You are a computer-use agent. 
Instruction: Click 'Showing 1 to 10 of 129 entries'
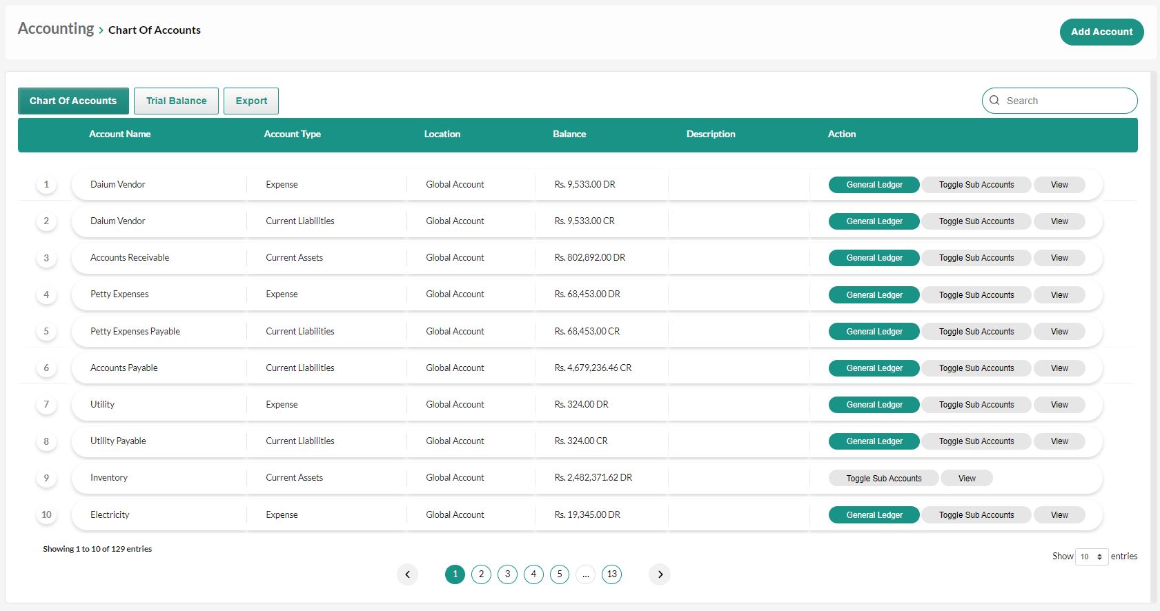tap(97, 549)
